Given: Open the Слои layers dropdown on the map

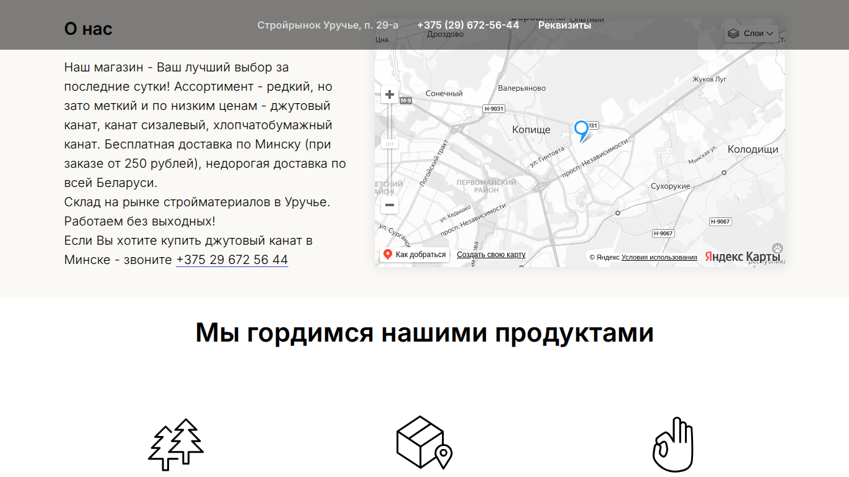Looking at the screenshot, I should tap(751, 34).
